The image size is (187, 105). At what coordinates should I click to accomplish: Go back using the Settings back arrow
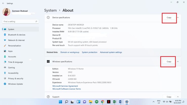point(3,3)
